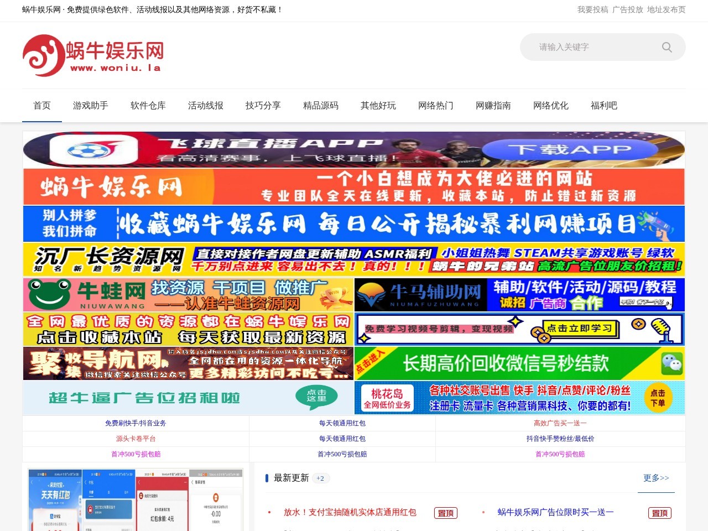The image size is (708, 531).
Task: Click the +2 update count badge
Action: pos(320,478)
